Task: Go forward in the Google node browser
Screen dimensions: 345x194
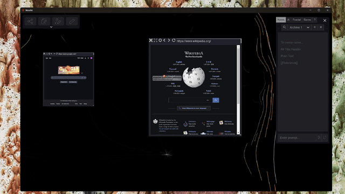Action: pyautogui.click(x=54, y=54)
